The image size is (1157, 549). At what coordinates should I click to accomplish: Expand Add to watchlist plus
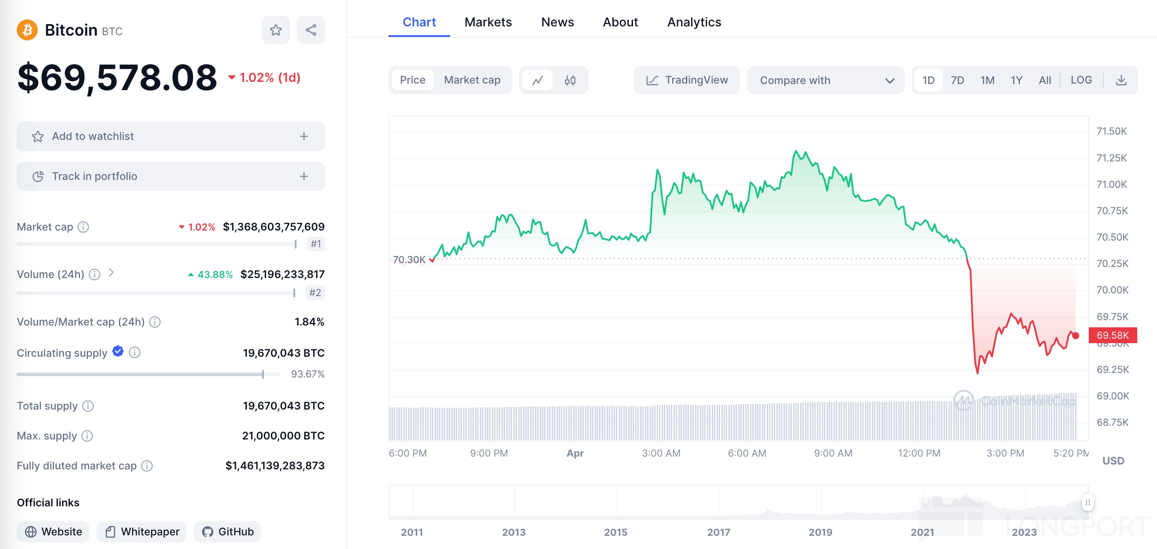coord(304,136)
